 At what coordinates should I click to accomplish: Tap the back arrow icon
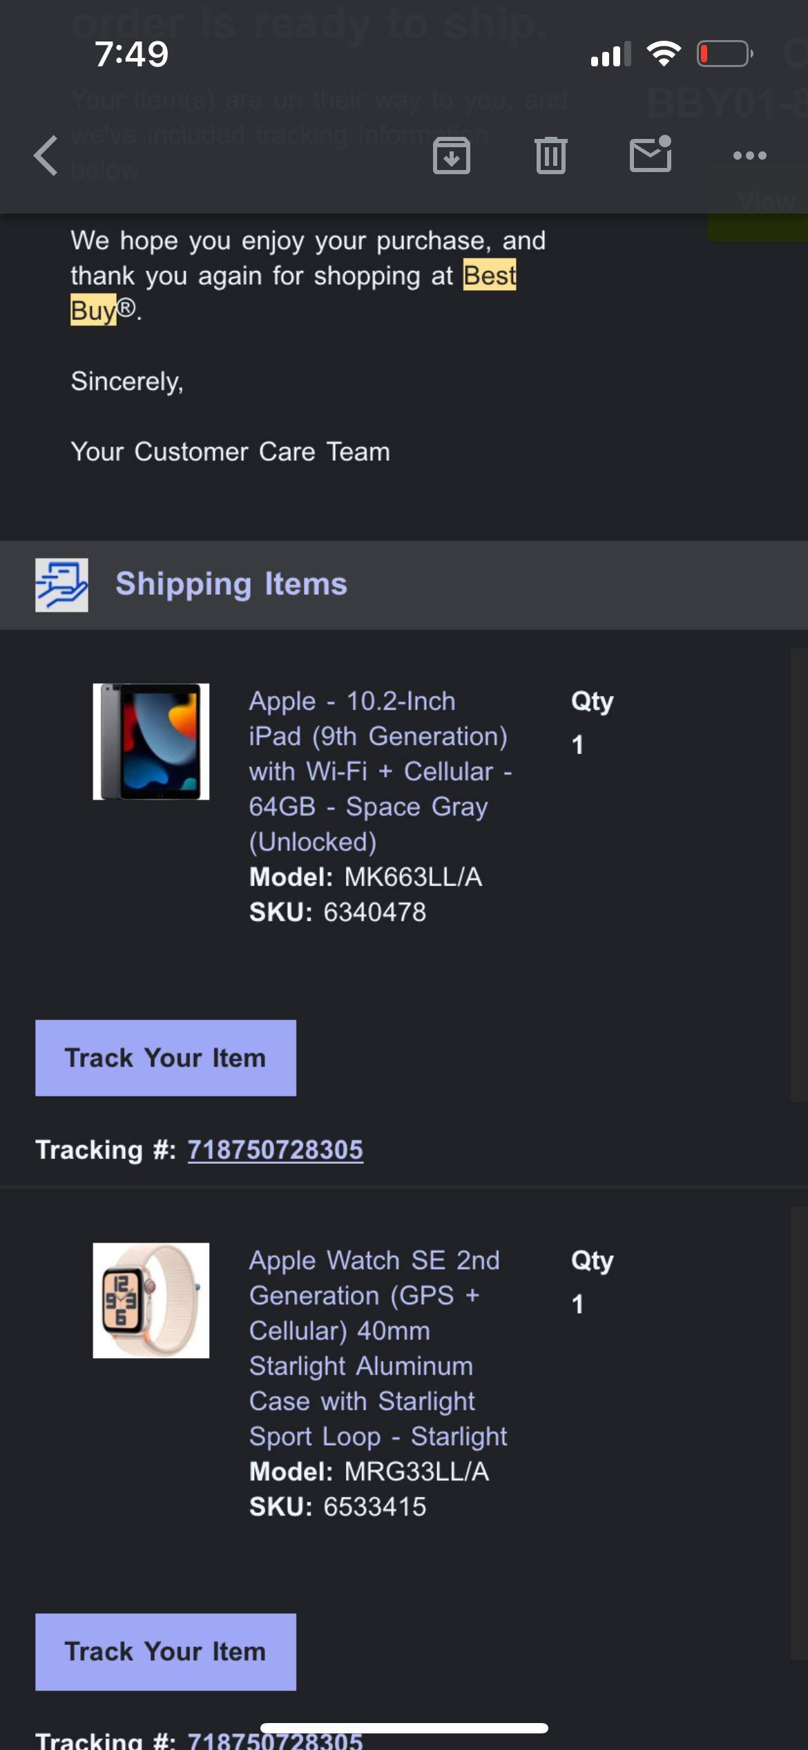click(x=46, y=156)
